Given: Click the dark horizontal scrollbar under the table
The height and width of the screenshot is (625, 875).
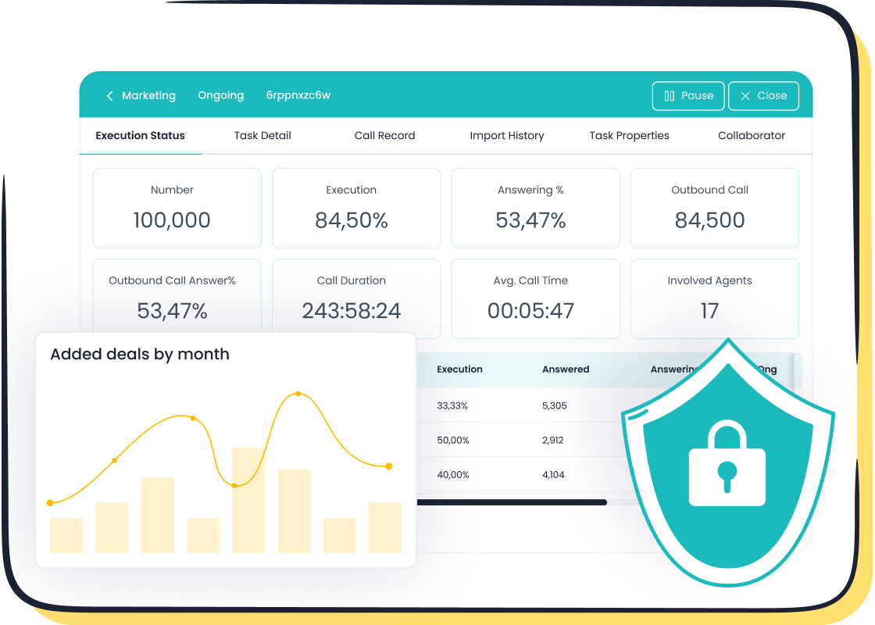Looking at the screenshot, I should pyautogui.click(x=514, y=502).
